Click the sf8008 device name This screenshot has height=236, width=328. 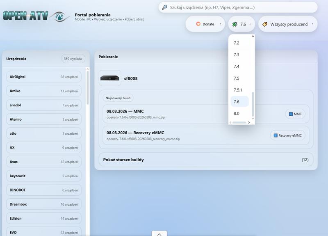tap(131, 78)
